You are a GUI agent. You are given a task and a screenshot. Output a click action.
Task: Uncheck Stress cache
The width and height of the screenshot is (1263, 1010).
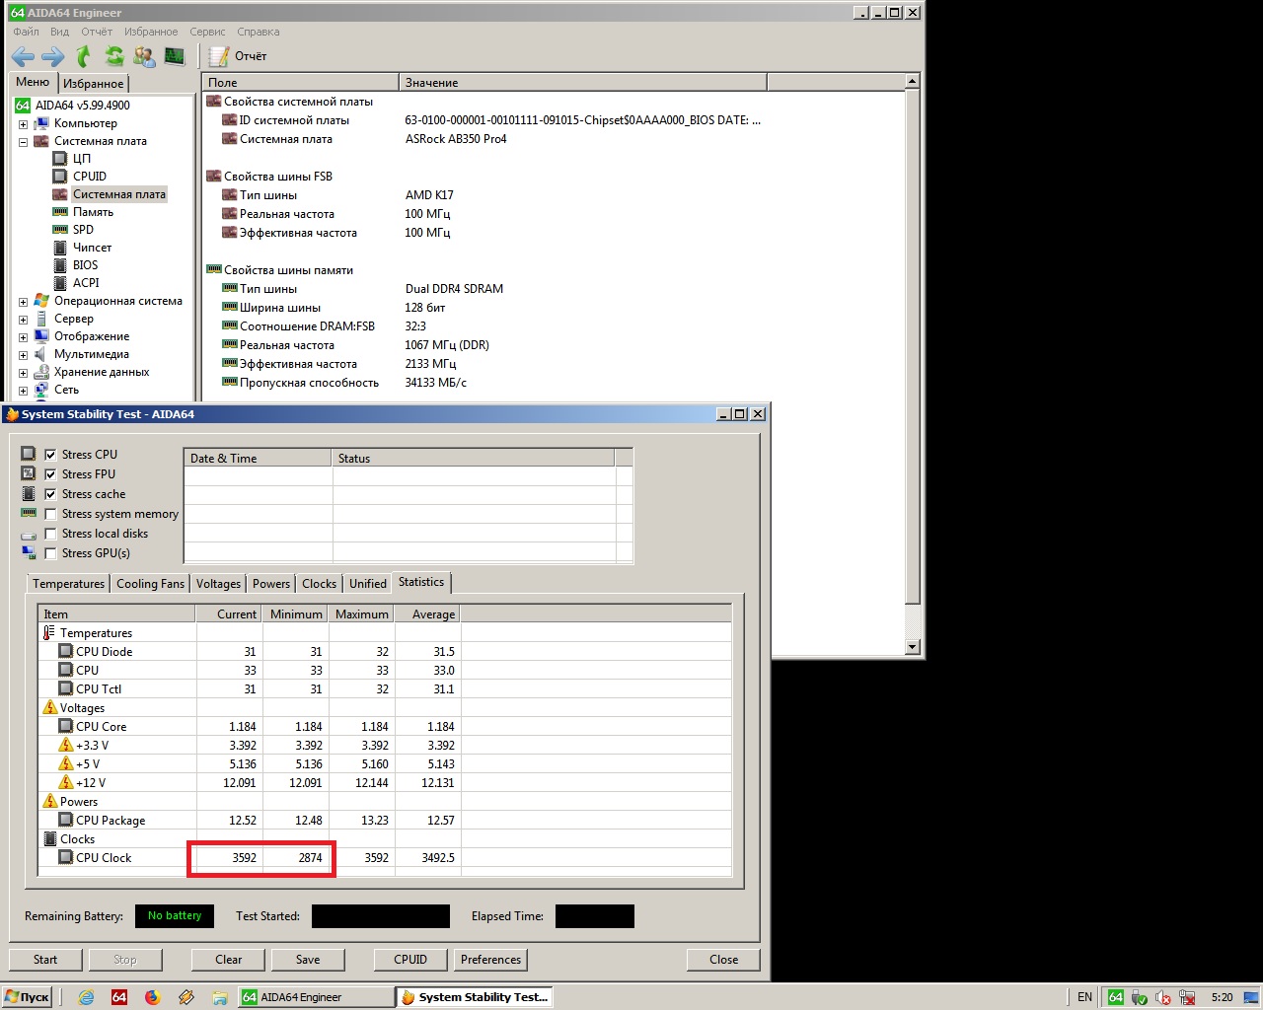(50, 494)
